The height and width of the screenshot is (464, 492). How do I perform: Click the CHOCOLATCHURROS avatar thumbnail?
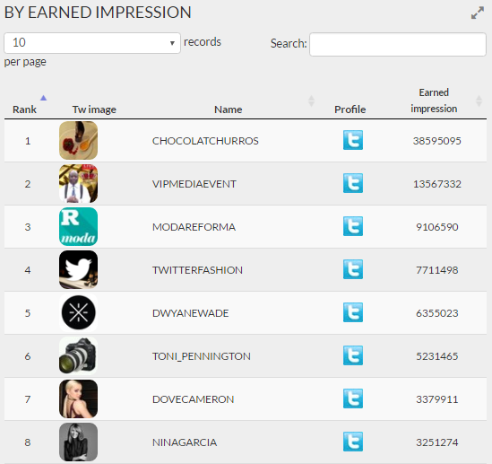(x=79, y=140)
